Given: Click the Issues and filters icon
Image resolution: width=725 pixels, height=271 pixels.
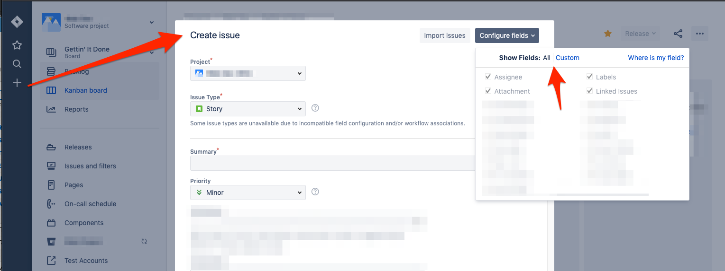Looking at the screenshot, I should click(x=51, y=166).
